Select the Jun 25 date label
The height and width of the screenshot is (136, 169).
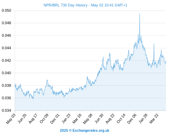coord(22,118)
